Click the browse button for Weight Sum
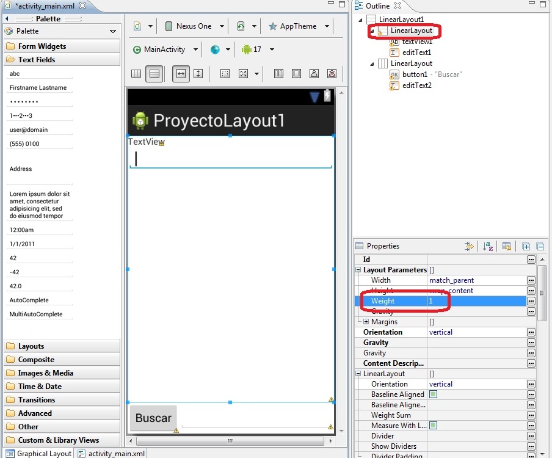Viewport: 552px width, 458px height. tap(531, 415)
